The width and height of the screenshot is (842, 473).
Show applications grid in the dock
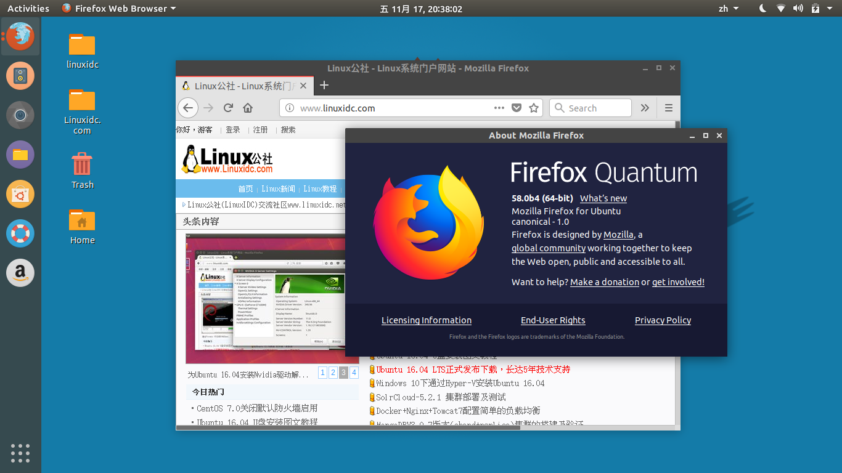tap(20, 453)
